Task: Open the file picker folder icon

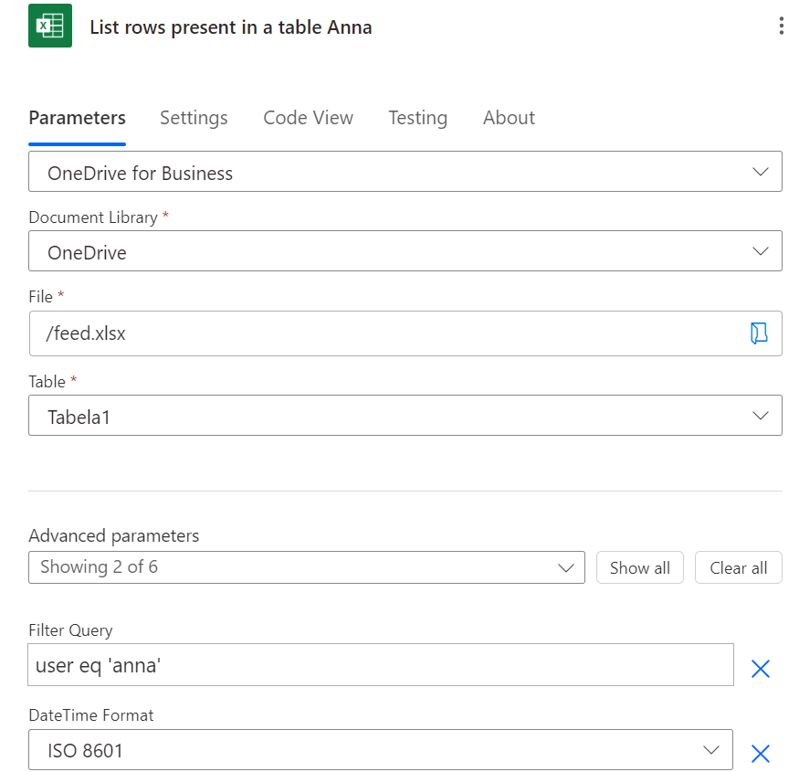Action: (759, 333)
